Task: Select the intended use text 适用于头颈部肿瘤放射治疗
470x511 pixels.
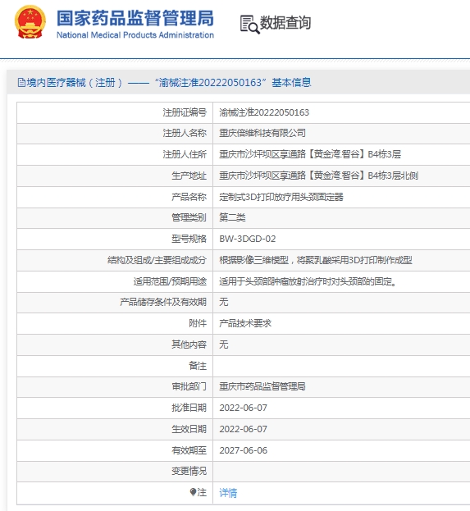Action: [x=308, y=281]
